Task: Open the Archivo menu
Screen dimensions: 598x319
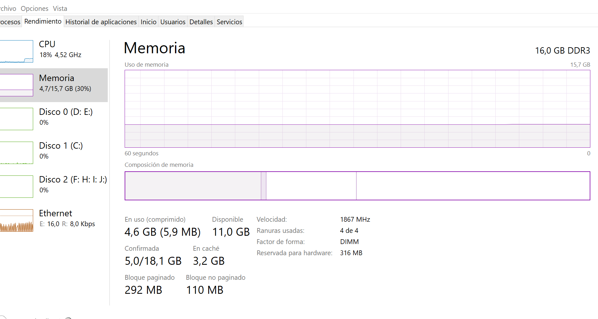Action: [x=8, y=9]
